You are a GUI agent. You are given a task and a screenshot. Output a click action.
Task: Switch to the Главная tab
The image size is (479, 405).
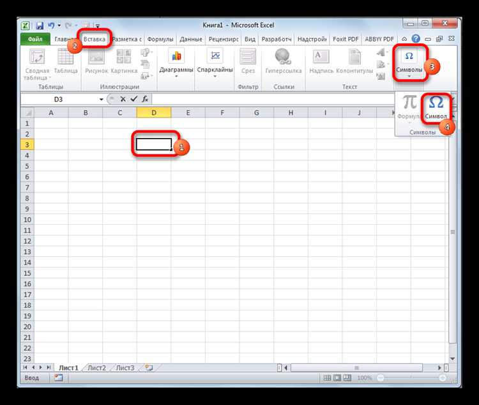click(63, 39)
